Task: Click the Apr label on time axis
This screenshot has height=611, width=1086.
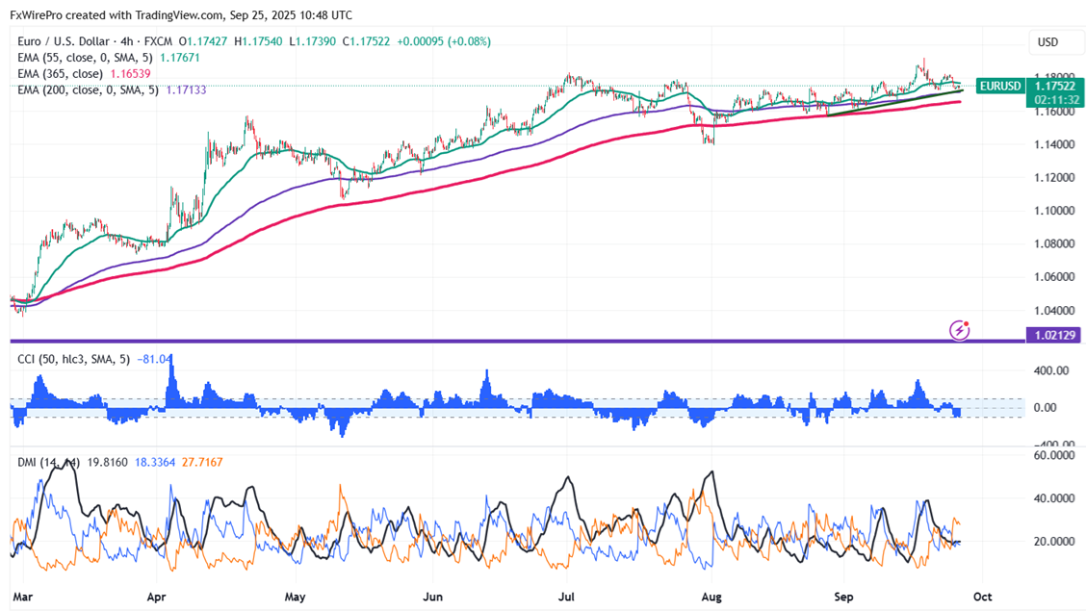Action: pyautogui.click(x=157, y=597)
